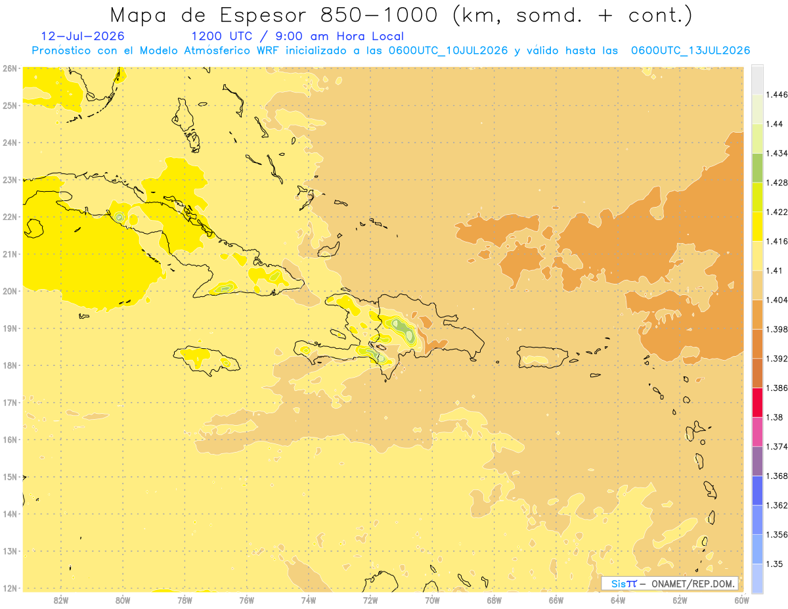
Task: Click the tan legend swatch between 1.404 and 1.41
Action: click(x=757, y=285)
